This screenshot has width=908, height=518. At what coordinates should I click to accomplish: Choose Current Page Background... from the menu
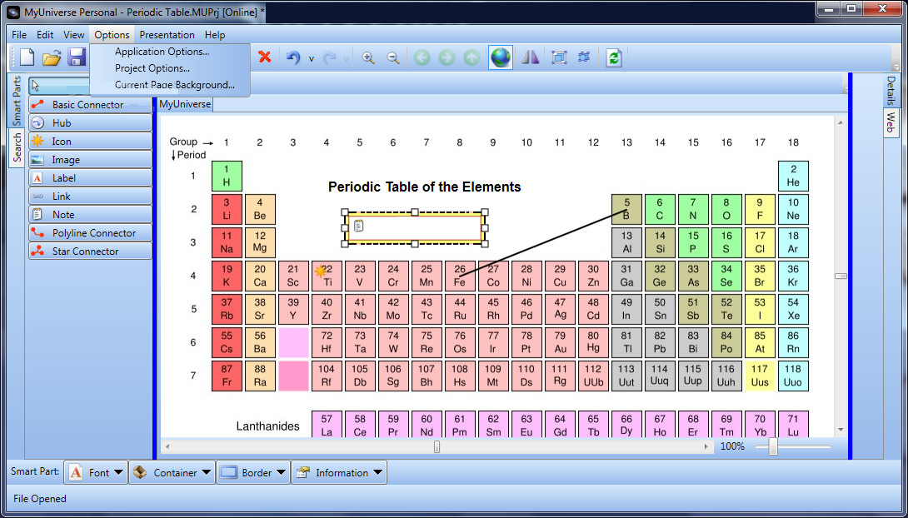coord(174,85)
